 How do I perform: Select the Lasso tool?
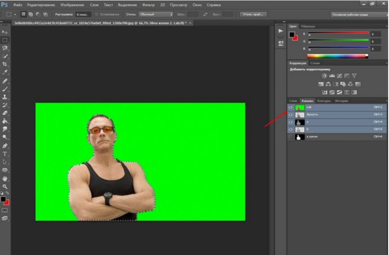point(5,48)
